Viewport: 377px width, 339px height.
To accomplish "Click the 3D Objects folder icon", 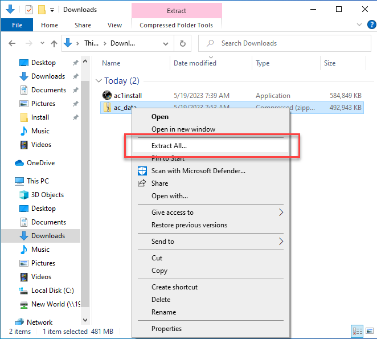I will pyautogui.click(x=24, y=195).
